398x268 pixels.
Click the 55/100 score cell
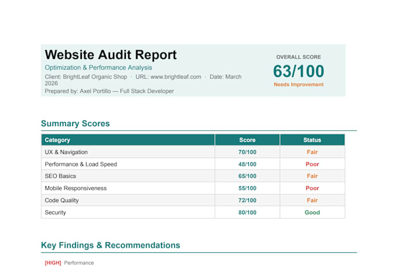pos(247,188)
